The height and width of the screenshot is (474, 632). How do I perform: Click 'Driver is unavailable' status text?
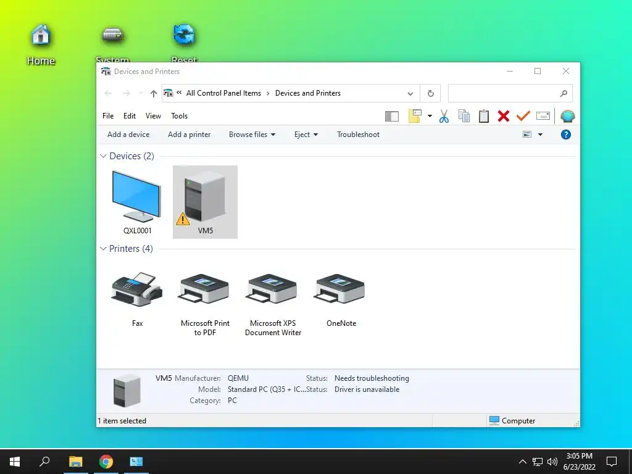coord(367,389)
